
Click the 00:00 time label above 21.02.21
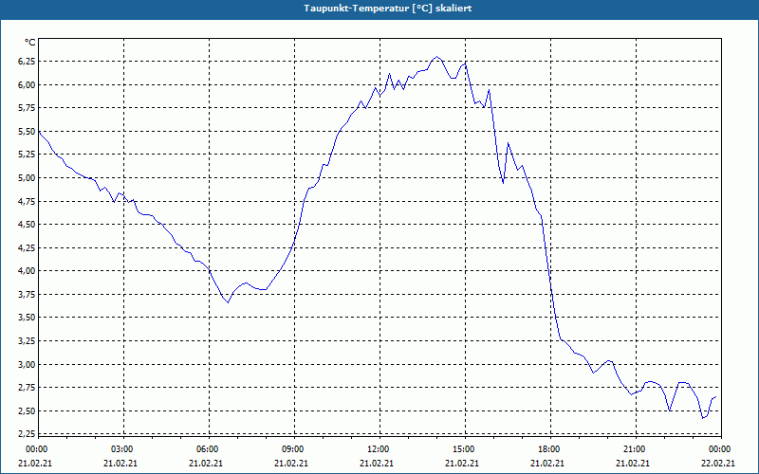(x=37, y=449)
